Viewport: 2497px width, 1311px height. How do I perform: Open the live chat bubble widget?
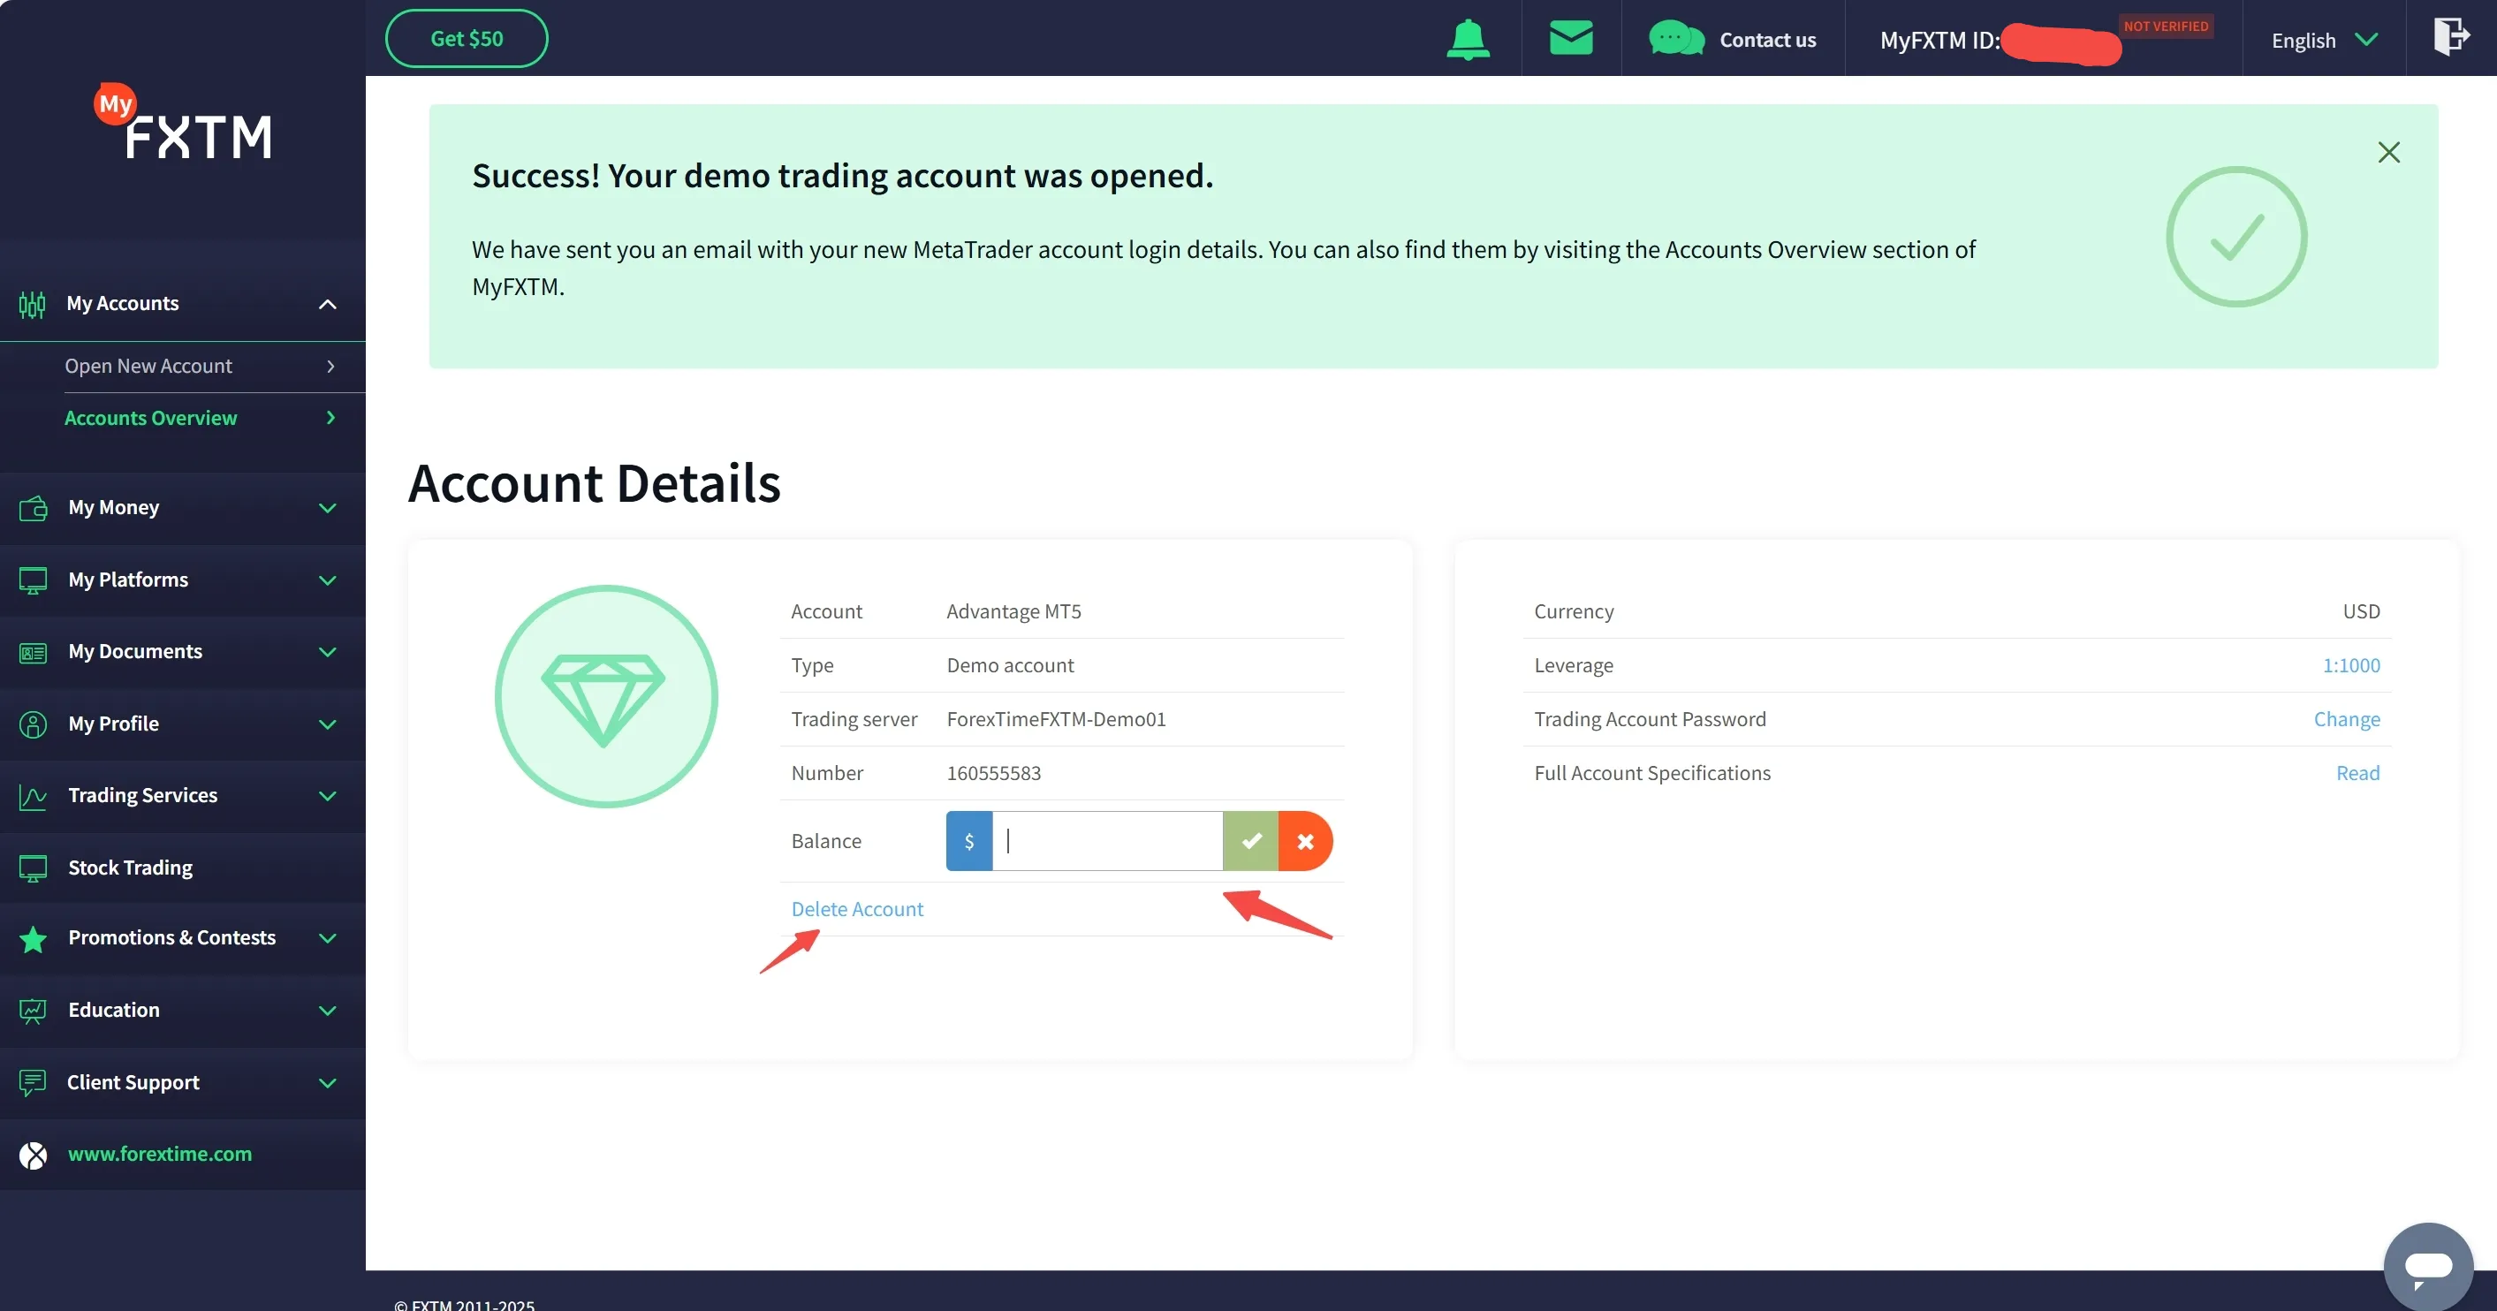tap(2428, 1267)
